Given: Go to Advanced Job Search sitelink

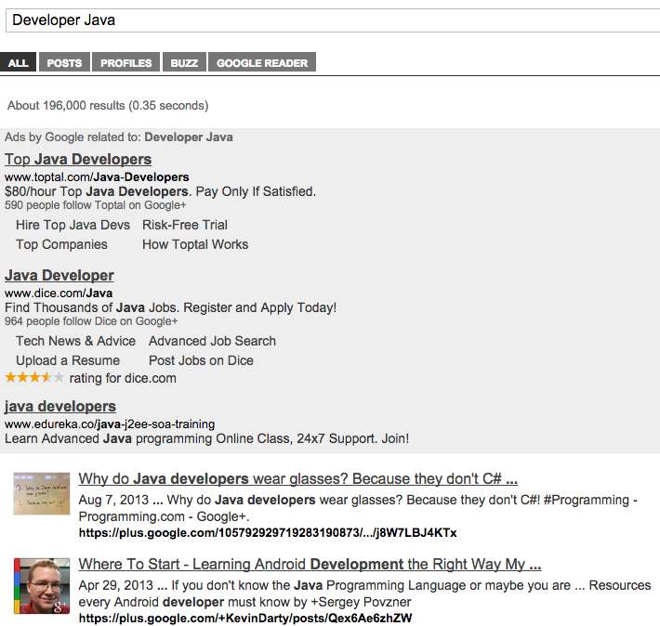Looking at the screenshot, I should tap(212, 341).
